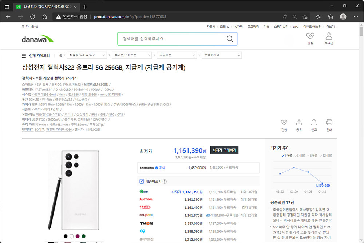Screen dimensions: 364x243
Task: Click the 안전하지 않음 warning icon
Action: point(59,17)
